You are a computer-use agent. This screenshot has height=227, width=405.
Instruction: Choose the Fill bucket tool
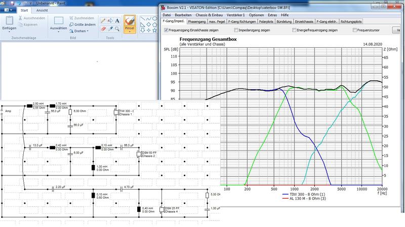click(110, 21)
